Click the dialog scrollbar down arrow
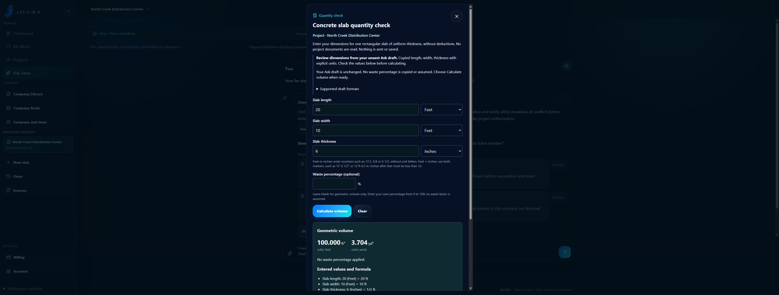 470,288
